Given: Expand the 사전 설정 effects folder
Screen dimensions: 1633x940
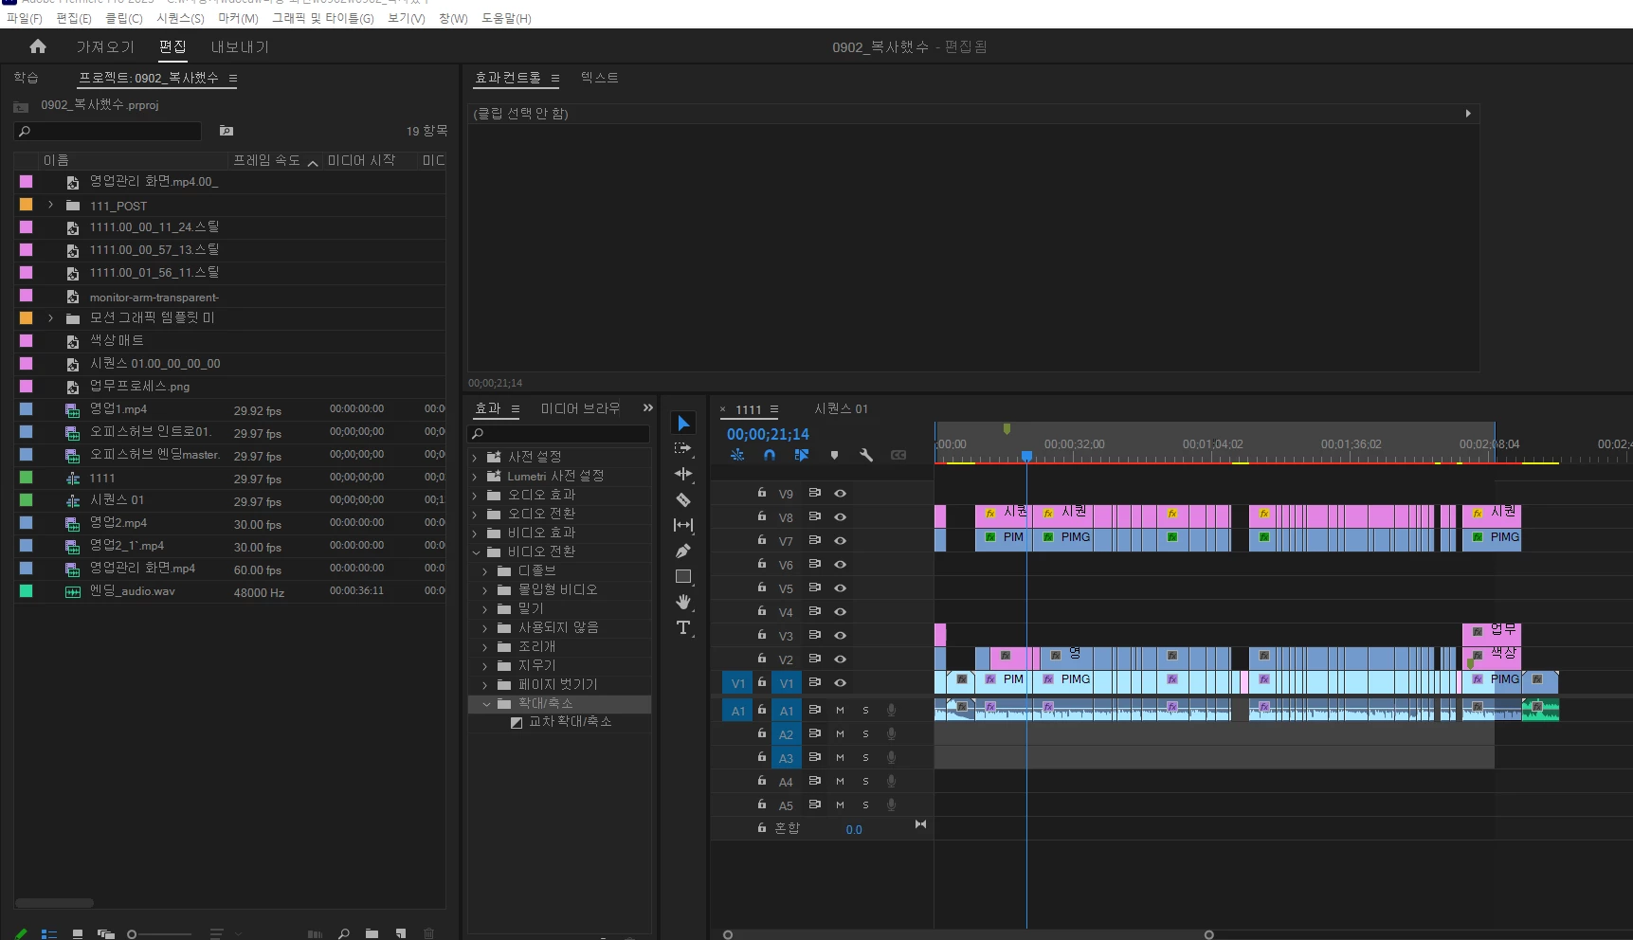Looking at the screenshot, I should point(476,457).
